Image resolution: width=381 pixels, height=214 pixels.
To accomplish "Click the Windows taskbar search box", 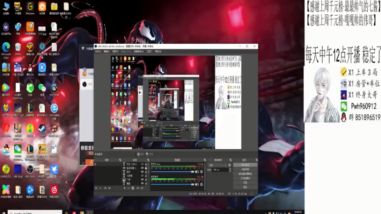I will click(35, 212).
